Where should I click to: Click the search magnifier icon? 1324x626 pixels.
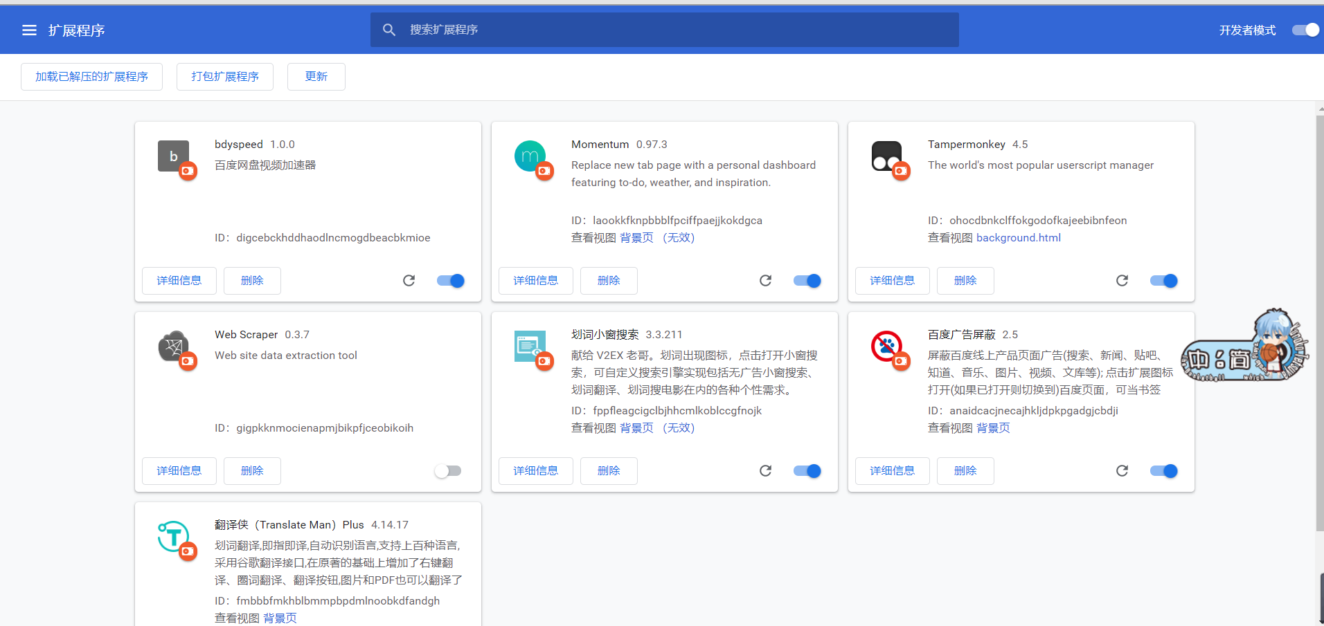(x=389, y=30)
